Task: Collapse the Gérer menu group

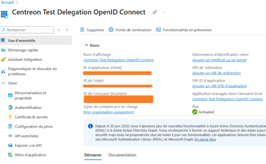Action: pyautogui.click(x=4, y=83)
